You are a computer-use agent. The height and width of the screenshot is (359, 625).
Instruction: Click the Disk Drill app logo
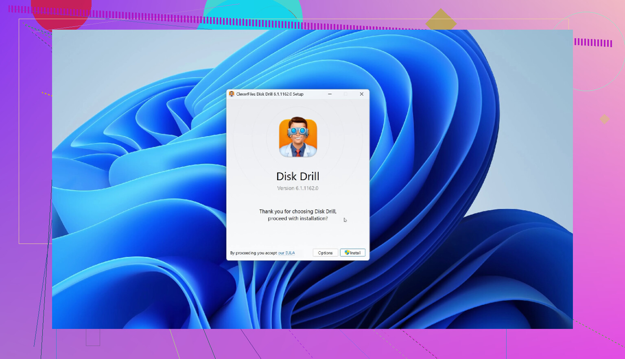pyautogui.click(x=298, y=137)
